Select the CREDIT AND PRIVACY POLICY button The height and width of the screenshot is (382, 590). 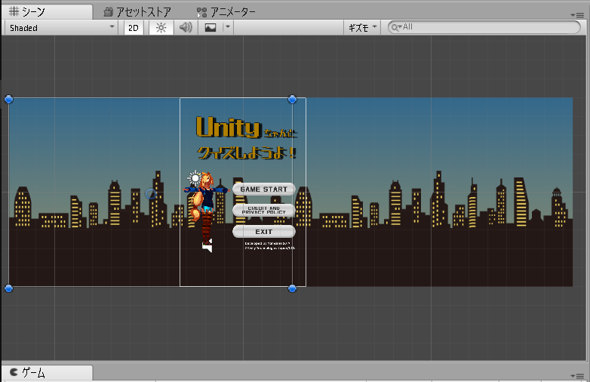[x=264, y=210]
